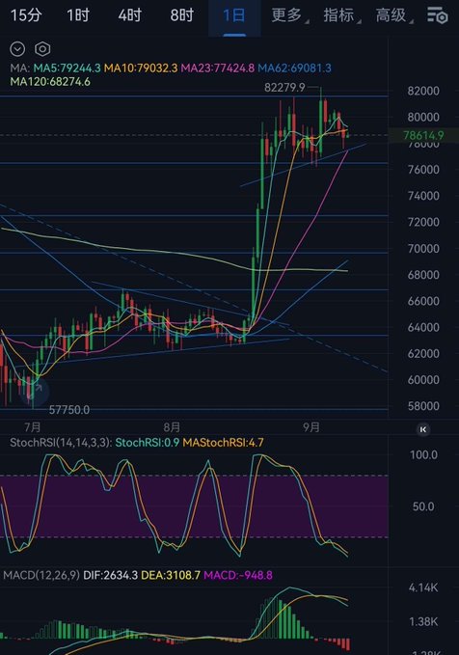Click the MA120:68274.6 label

(50, 81)
